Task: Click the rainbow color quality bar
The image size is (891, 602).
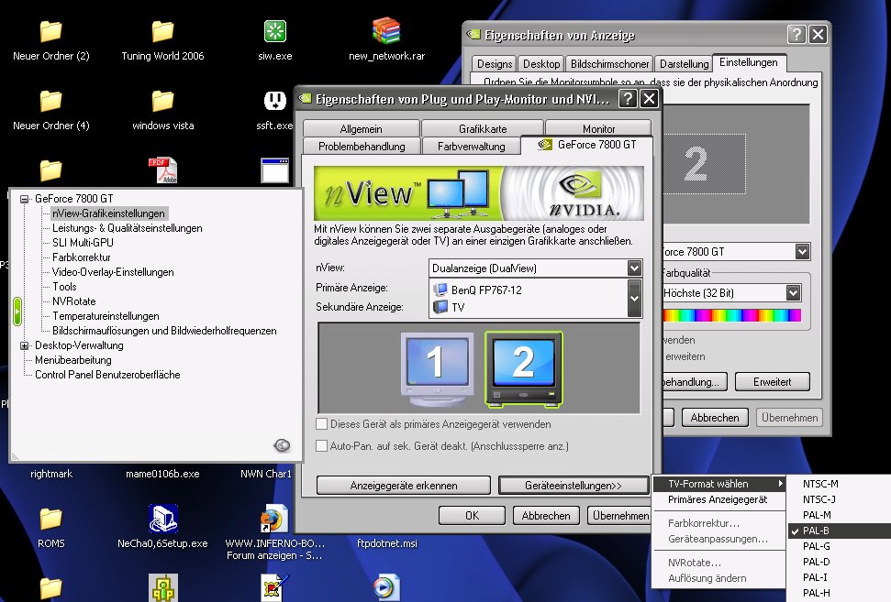Action: pyautogui.click(x=732, y=315)
